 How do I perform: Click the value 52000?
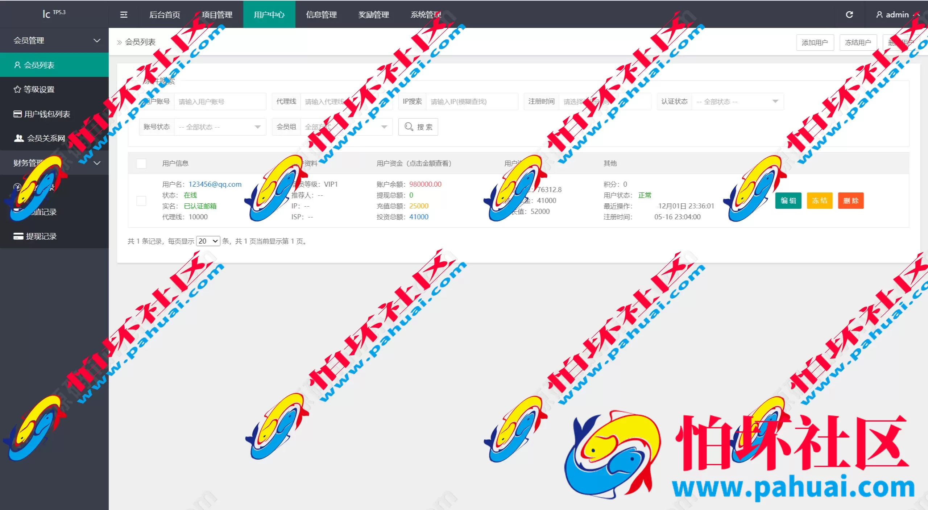(540, 211)
